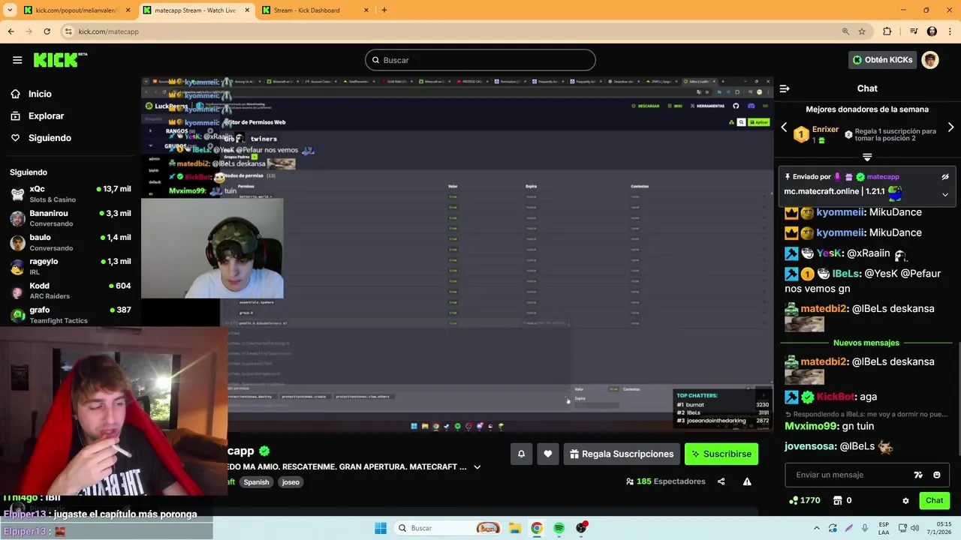Screen dimensions: 961x540
Task: Expand the top donors leaderboard
Action: (867, 157)
